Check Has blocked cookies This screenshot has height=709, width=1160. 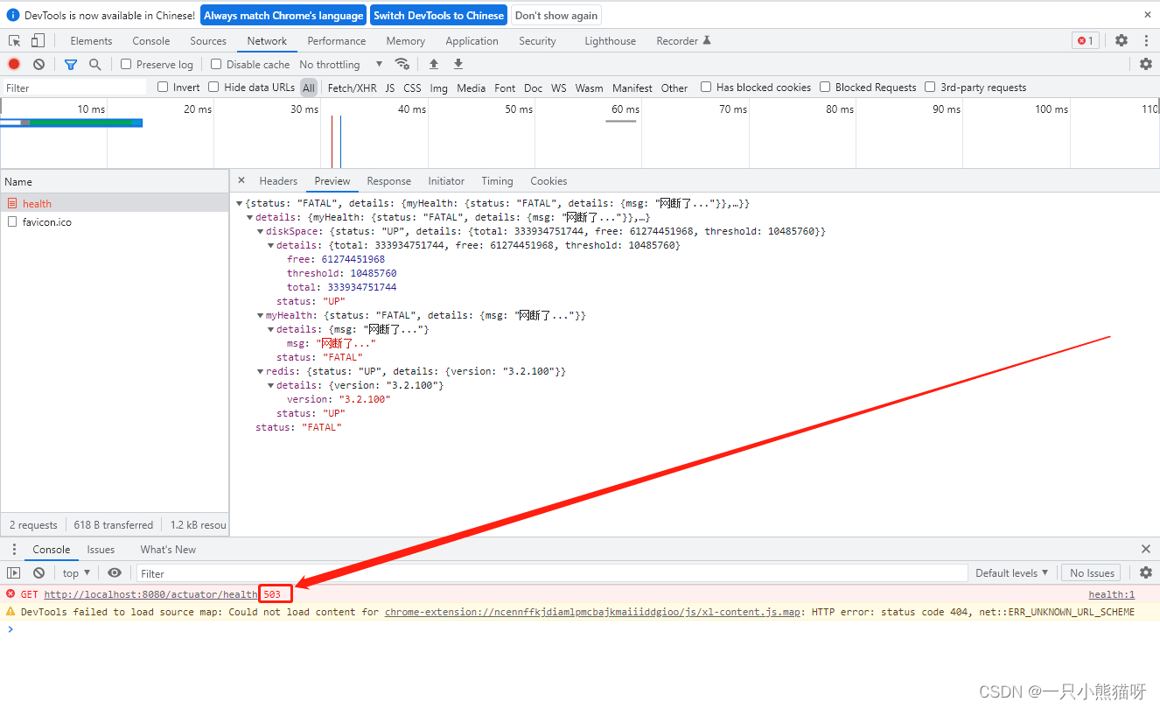tap(706, 87)
